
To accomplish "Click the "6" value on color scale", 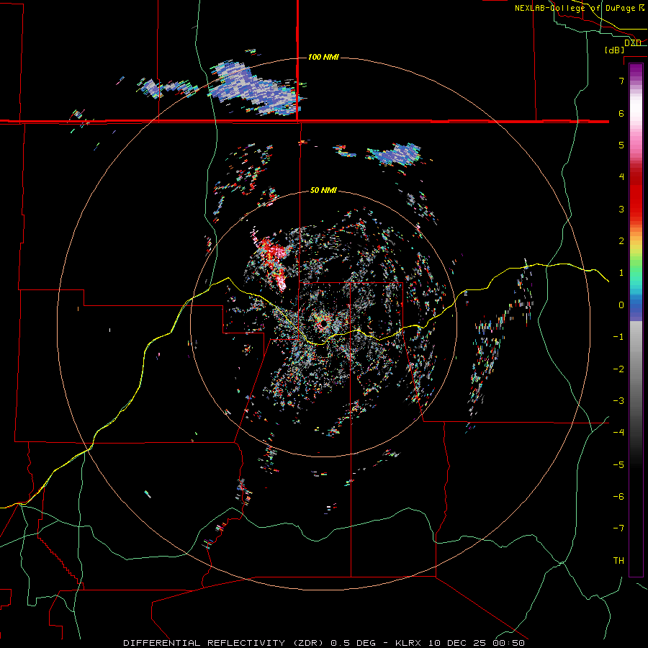I will [x=621, y=113].
